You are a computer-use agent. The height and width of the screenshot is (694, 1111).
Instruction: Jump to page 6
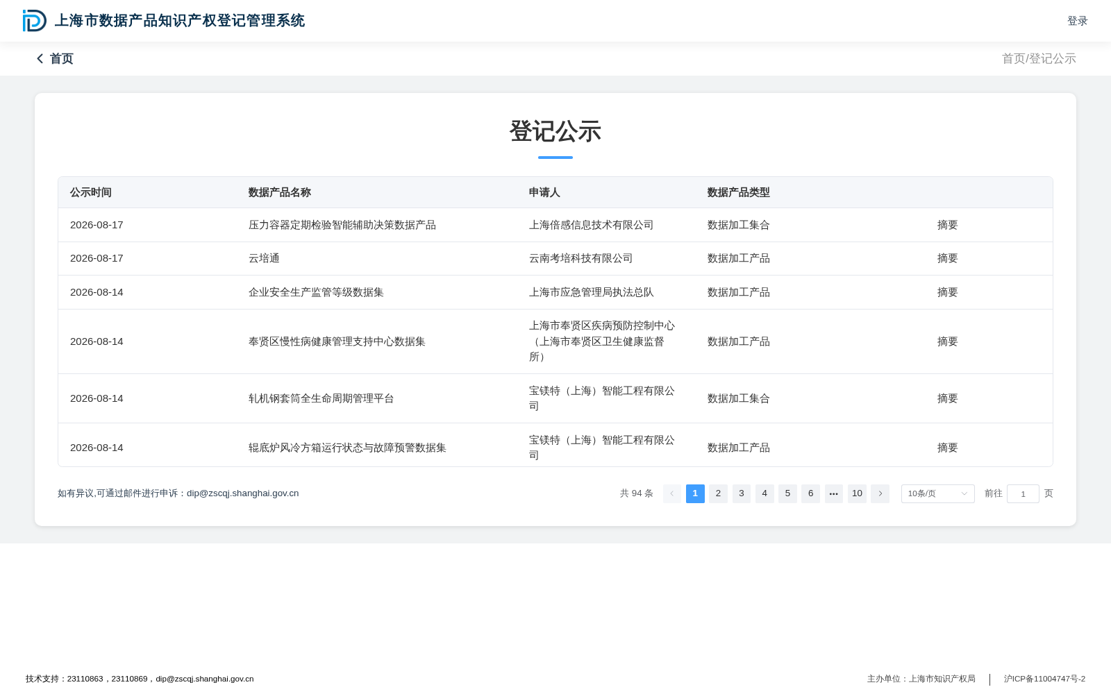click(810, 493)
